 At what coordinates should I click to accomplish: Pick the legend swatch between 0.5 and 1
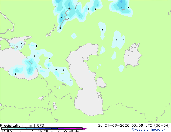[11, 128]
